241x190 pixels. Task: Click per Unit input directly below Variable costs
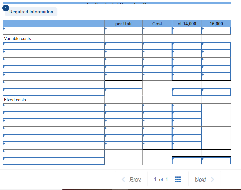124,46
